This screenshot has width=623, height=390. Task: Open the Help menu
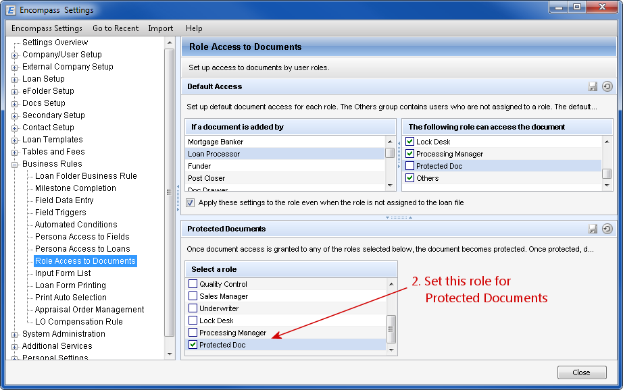pyautogui.click(x=194, y=28)
